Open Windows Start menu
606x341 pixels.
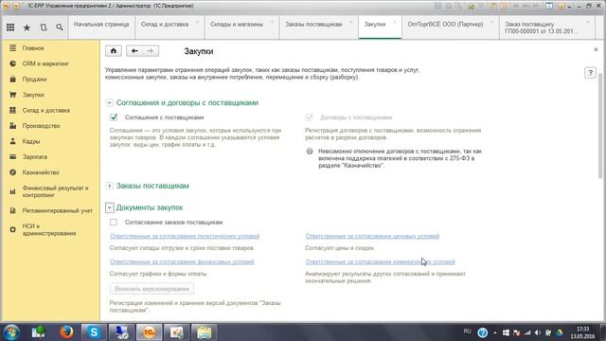11,332
